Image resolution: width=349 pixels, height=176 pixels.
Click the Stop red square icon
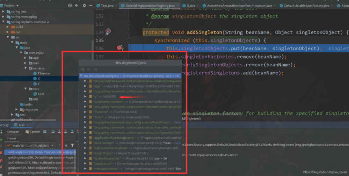pos(1,153)
